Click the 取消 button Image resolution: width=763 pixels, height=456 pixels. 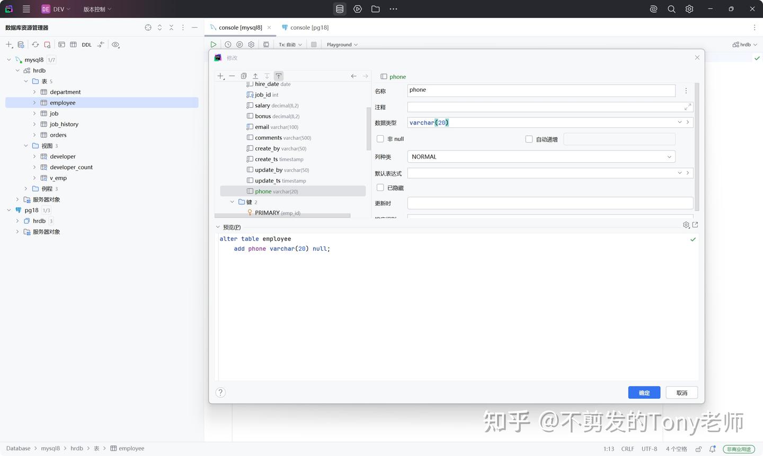point(682,393)
